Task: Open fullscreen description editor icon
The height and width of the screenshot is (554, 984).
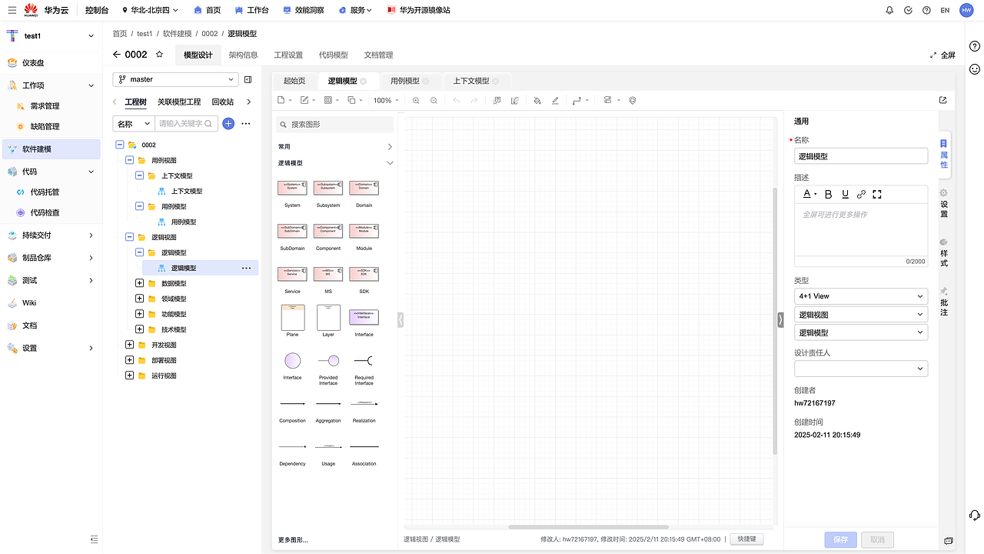Action: tap(877, 194)
